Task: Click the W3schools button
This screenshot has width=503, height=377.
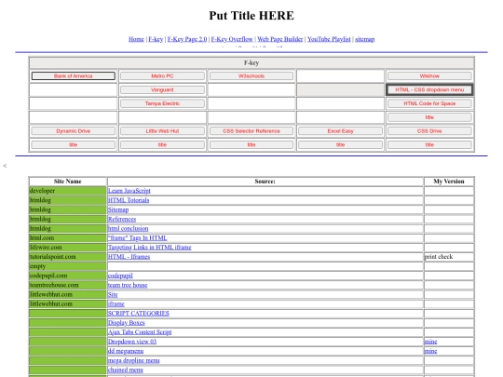Action: 251,76
